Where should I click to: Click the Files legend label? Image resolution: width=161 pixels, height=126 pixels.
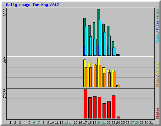pos(157,25)
